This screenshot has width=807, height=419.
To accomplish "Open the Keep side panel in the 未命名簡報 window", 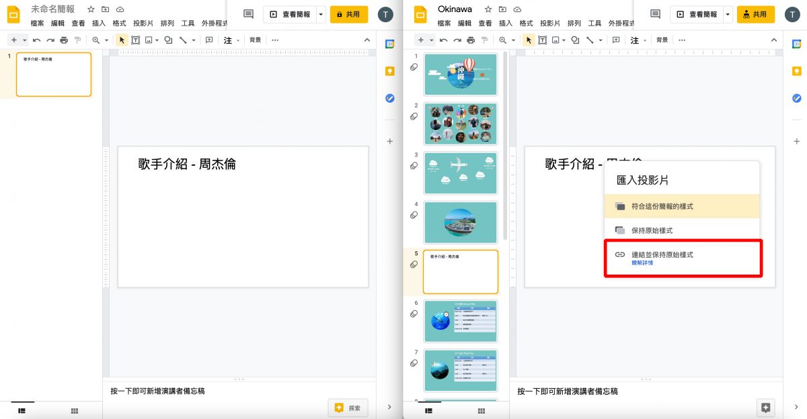I will pos(389,71).
